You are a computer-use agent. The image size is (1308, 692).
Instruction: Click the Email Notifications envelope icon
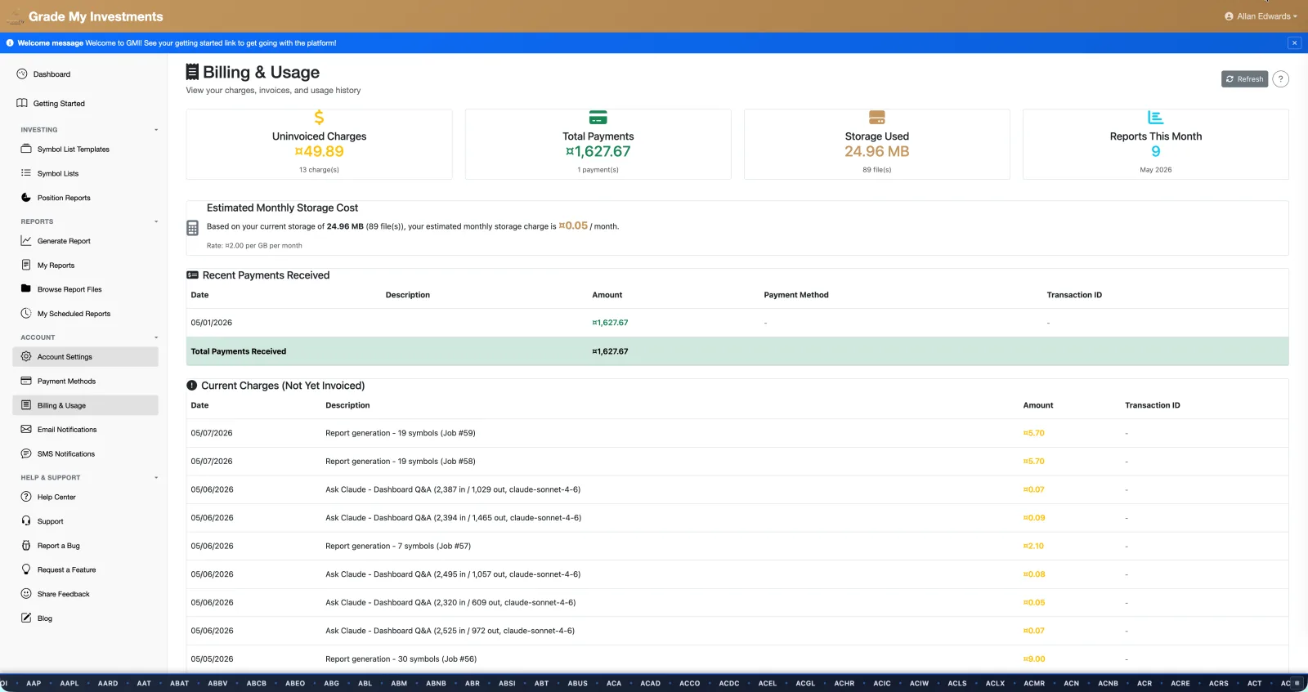pos(26,429)
